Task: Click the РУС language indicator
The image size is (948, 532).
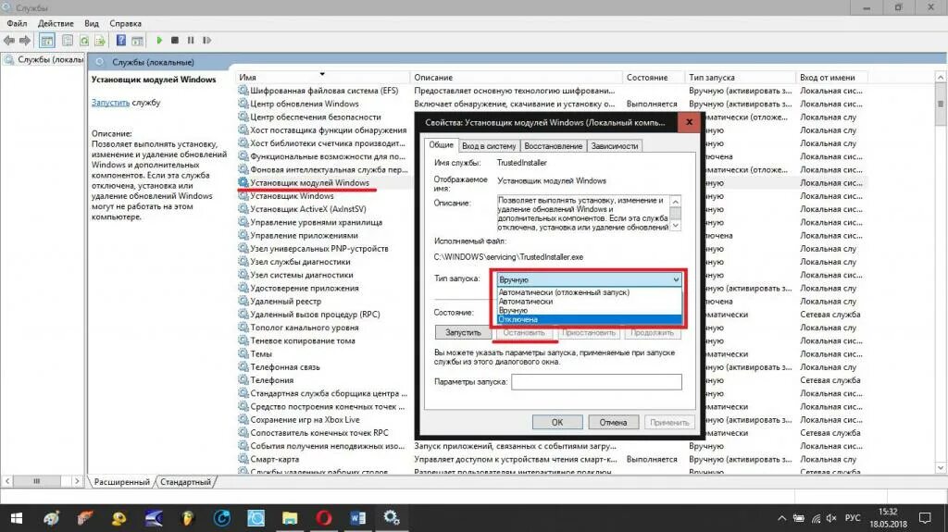Action: [x=853, y=518]
